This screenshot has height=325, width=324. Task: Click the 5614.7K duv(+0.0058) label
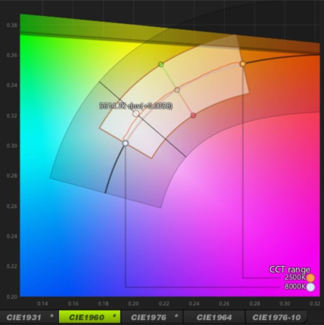click(x=136, y=106)
